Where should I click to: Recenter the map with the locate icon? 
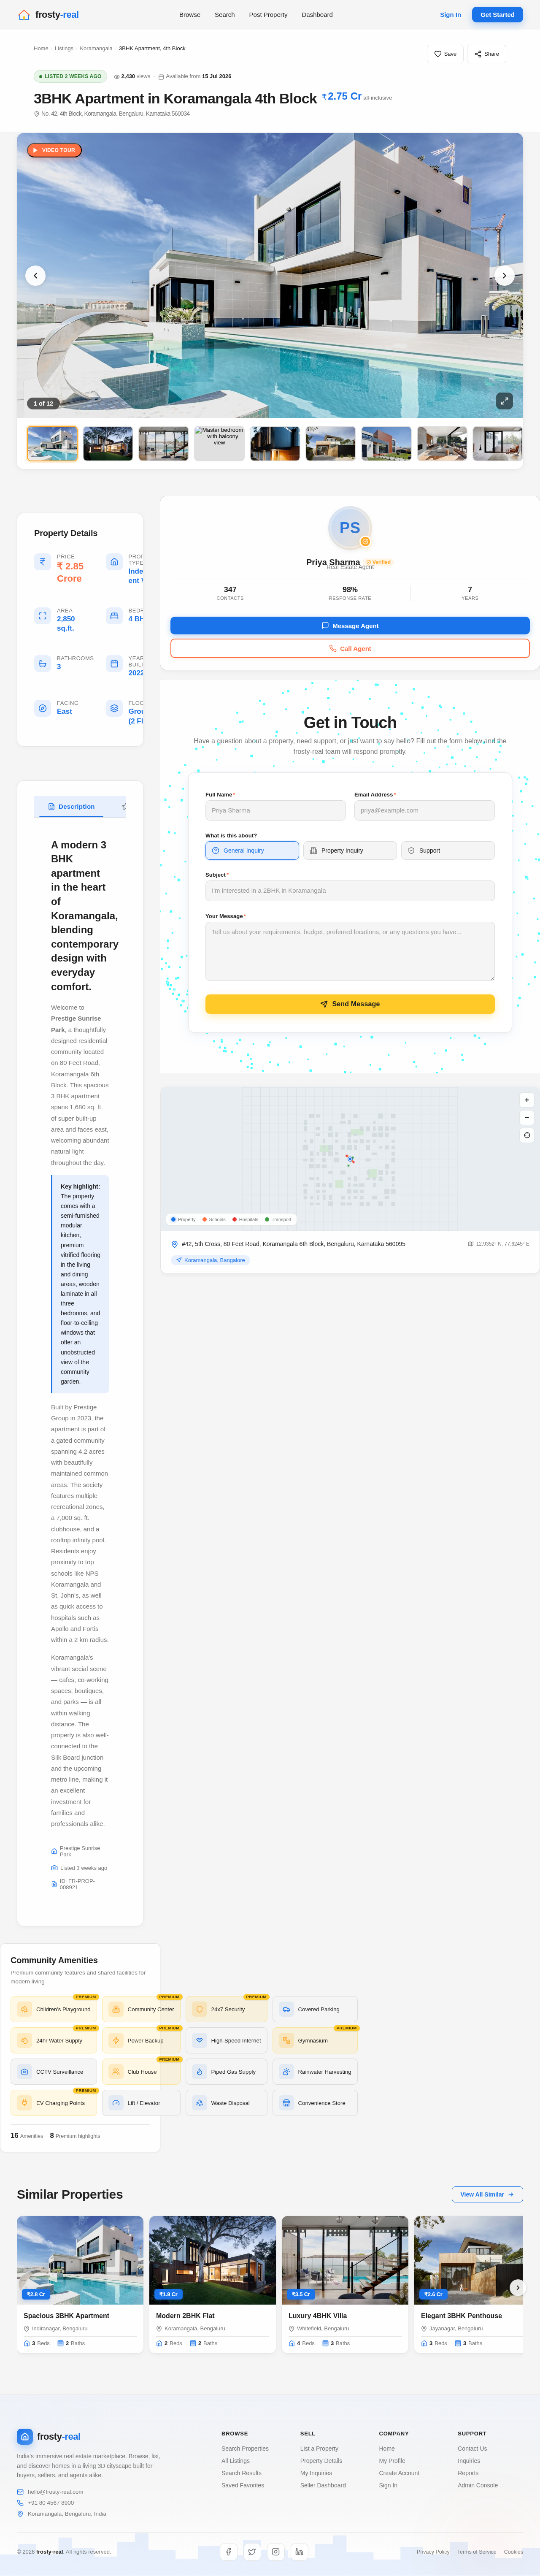tap(527, 1135)
